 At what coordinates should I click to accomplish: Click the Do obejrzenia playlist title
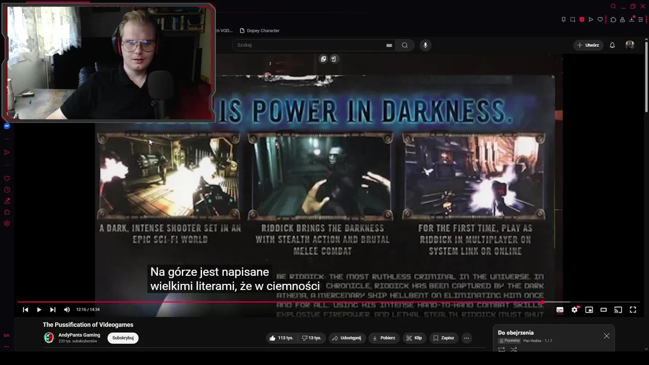(x=516, y=333)
